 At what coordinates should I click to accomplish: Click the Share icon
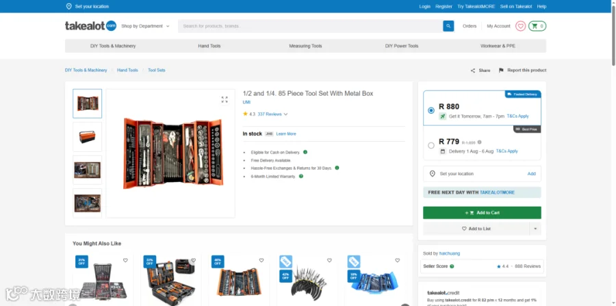[x=473, y=71]
